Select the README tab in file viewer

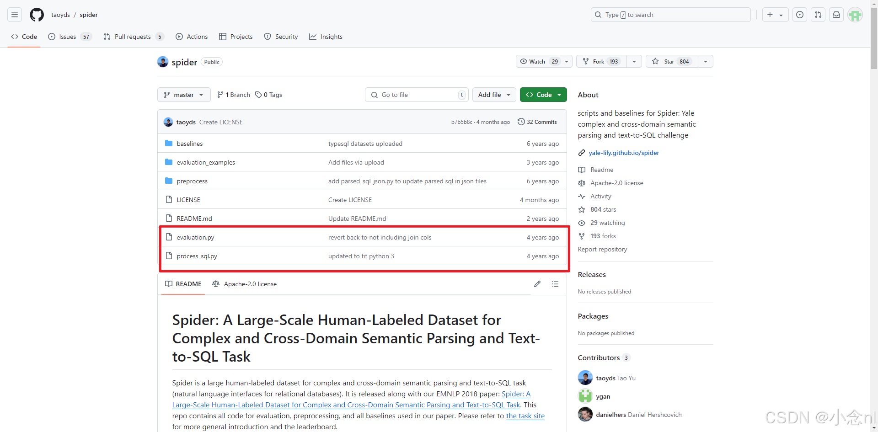point(183,284)
